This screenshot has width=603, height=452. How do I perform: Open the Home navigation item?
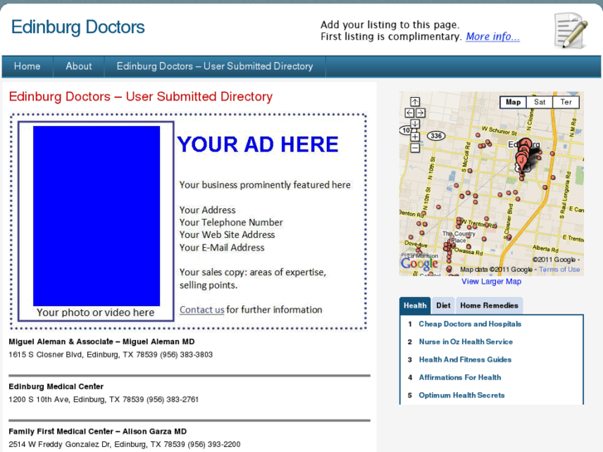click(27, 66)
